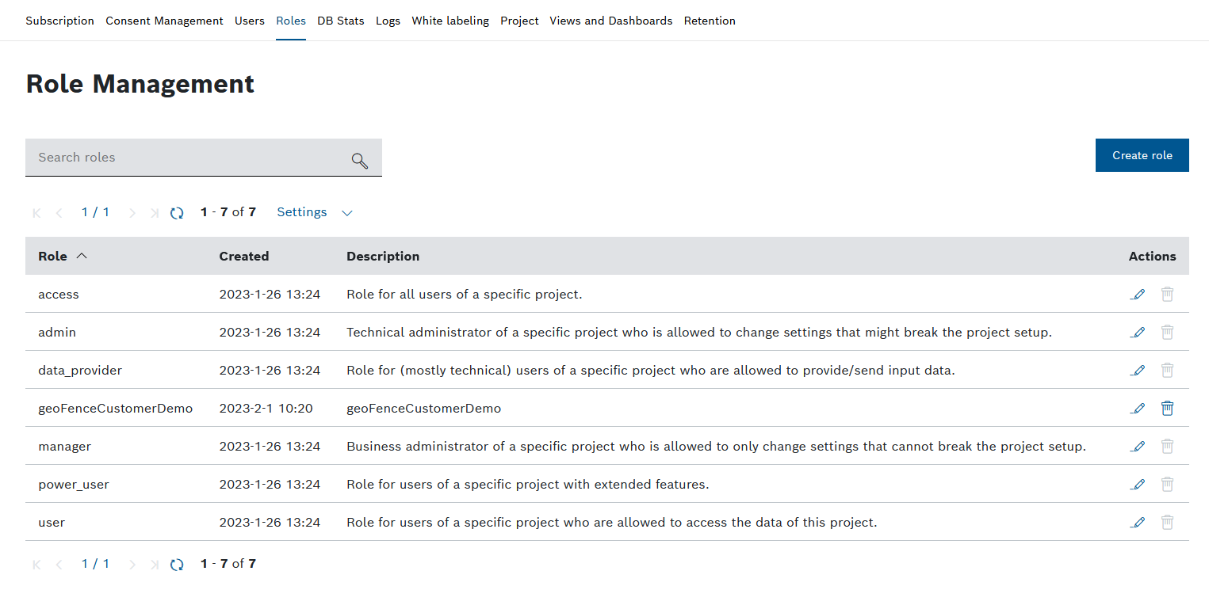The width and height of the screenshot is (1209, 590).
Task: Edit the access role pencil icon
Action: click(x=1138, y=295)
